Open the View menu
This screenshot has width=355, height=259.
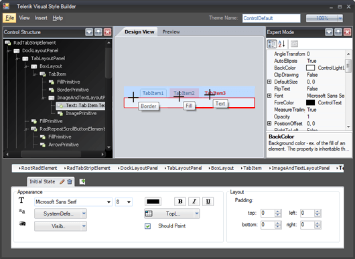click(24, 18)
